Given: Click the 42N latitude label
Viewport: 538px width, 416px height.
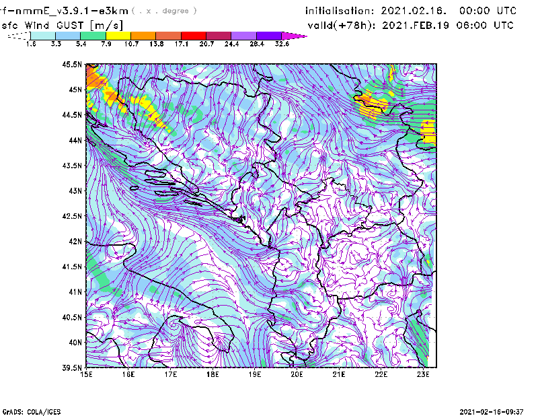Looking at the screenshot, I should click(75, 242).
